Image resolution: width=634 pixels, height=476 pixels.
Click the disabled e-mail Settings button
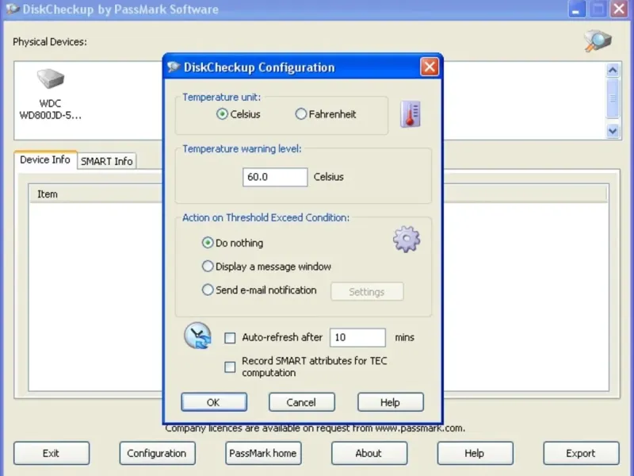367,292
